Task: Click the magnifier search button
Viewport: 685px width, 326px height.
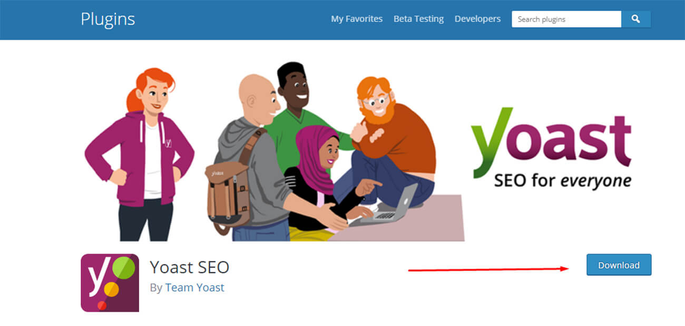Action: [x=636, y=19]
